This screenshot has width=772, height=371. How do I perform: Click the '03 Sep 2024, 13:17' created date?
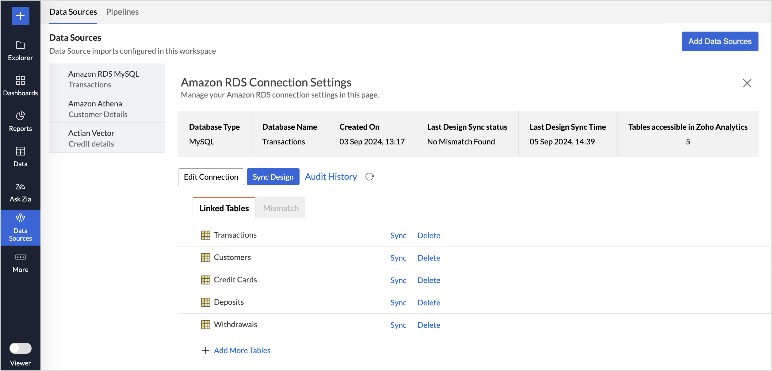point(372,141)
